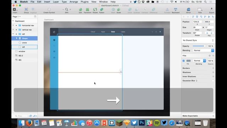Click the flip vertical button in the inspector
Image resolution: width=227 pixels, height=128 pixels.
(x=211, y=33)
